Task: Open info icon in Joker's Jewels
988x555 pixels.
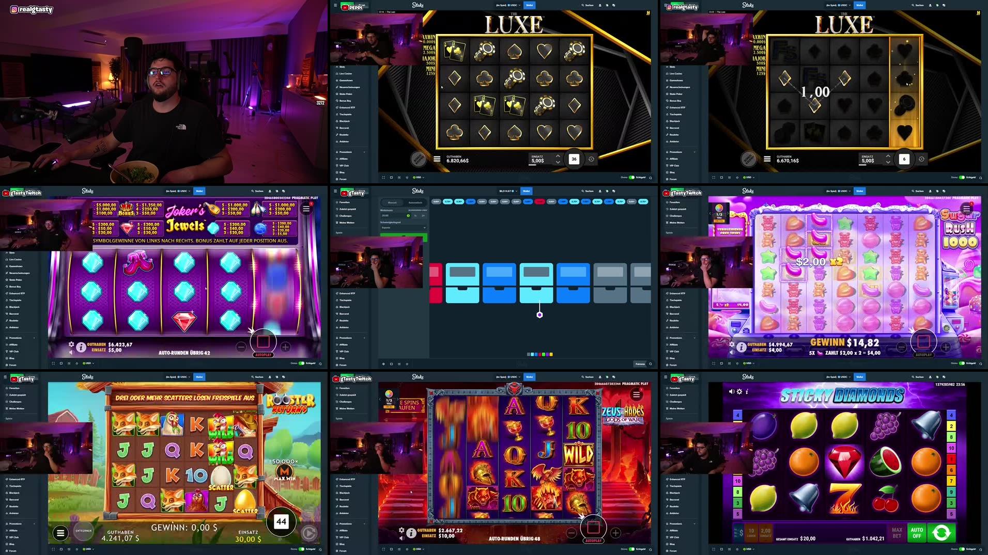Action: (x=81, y=347)
